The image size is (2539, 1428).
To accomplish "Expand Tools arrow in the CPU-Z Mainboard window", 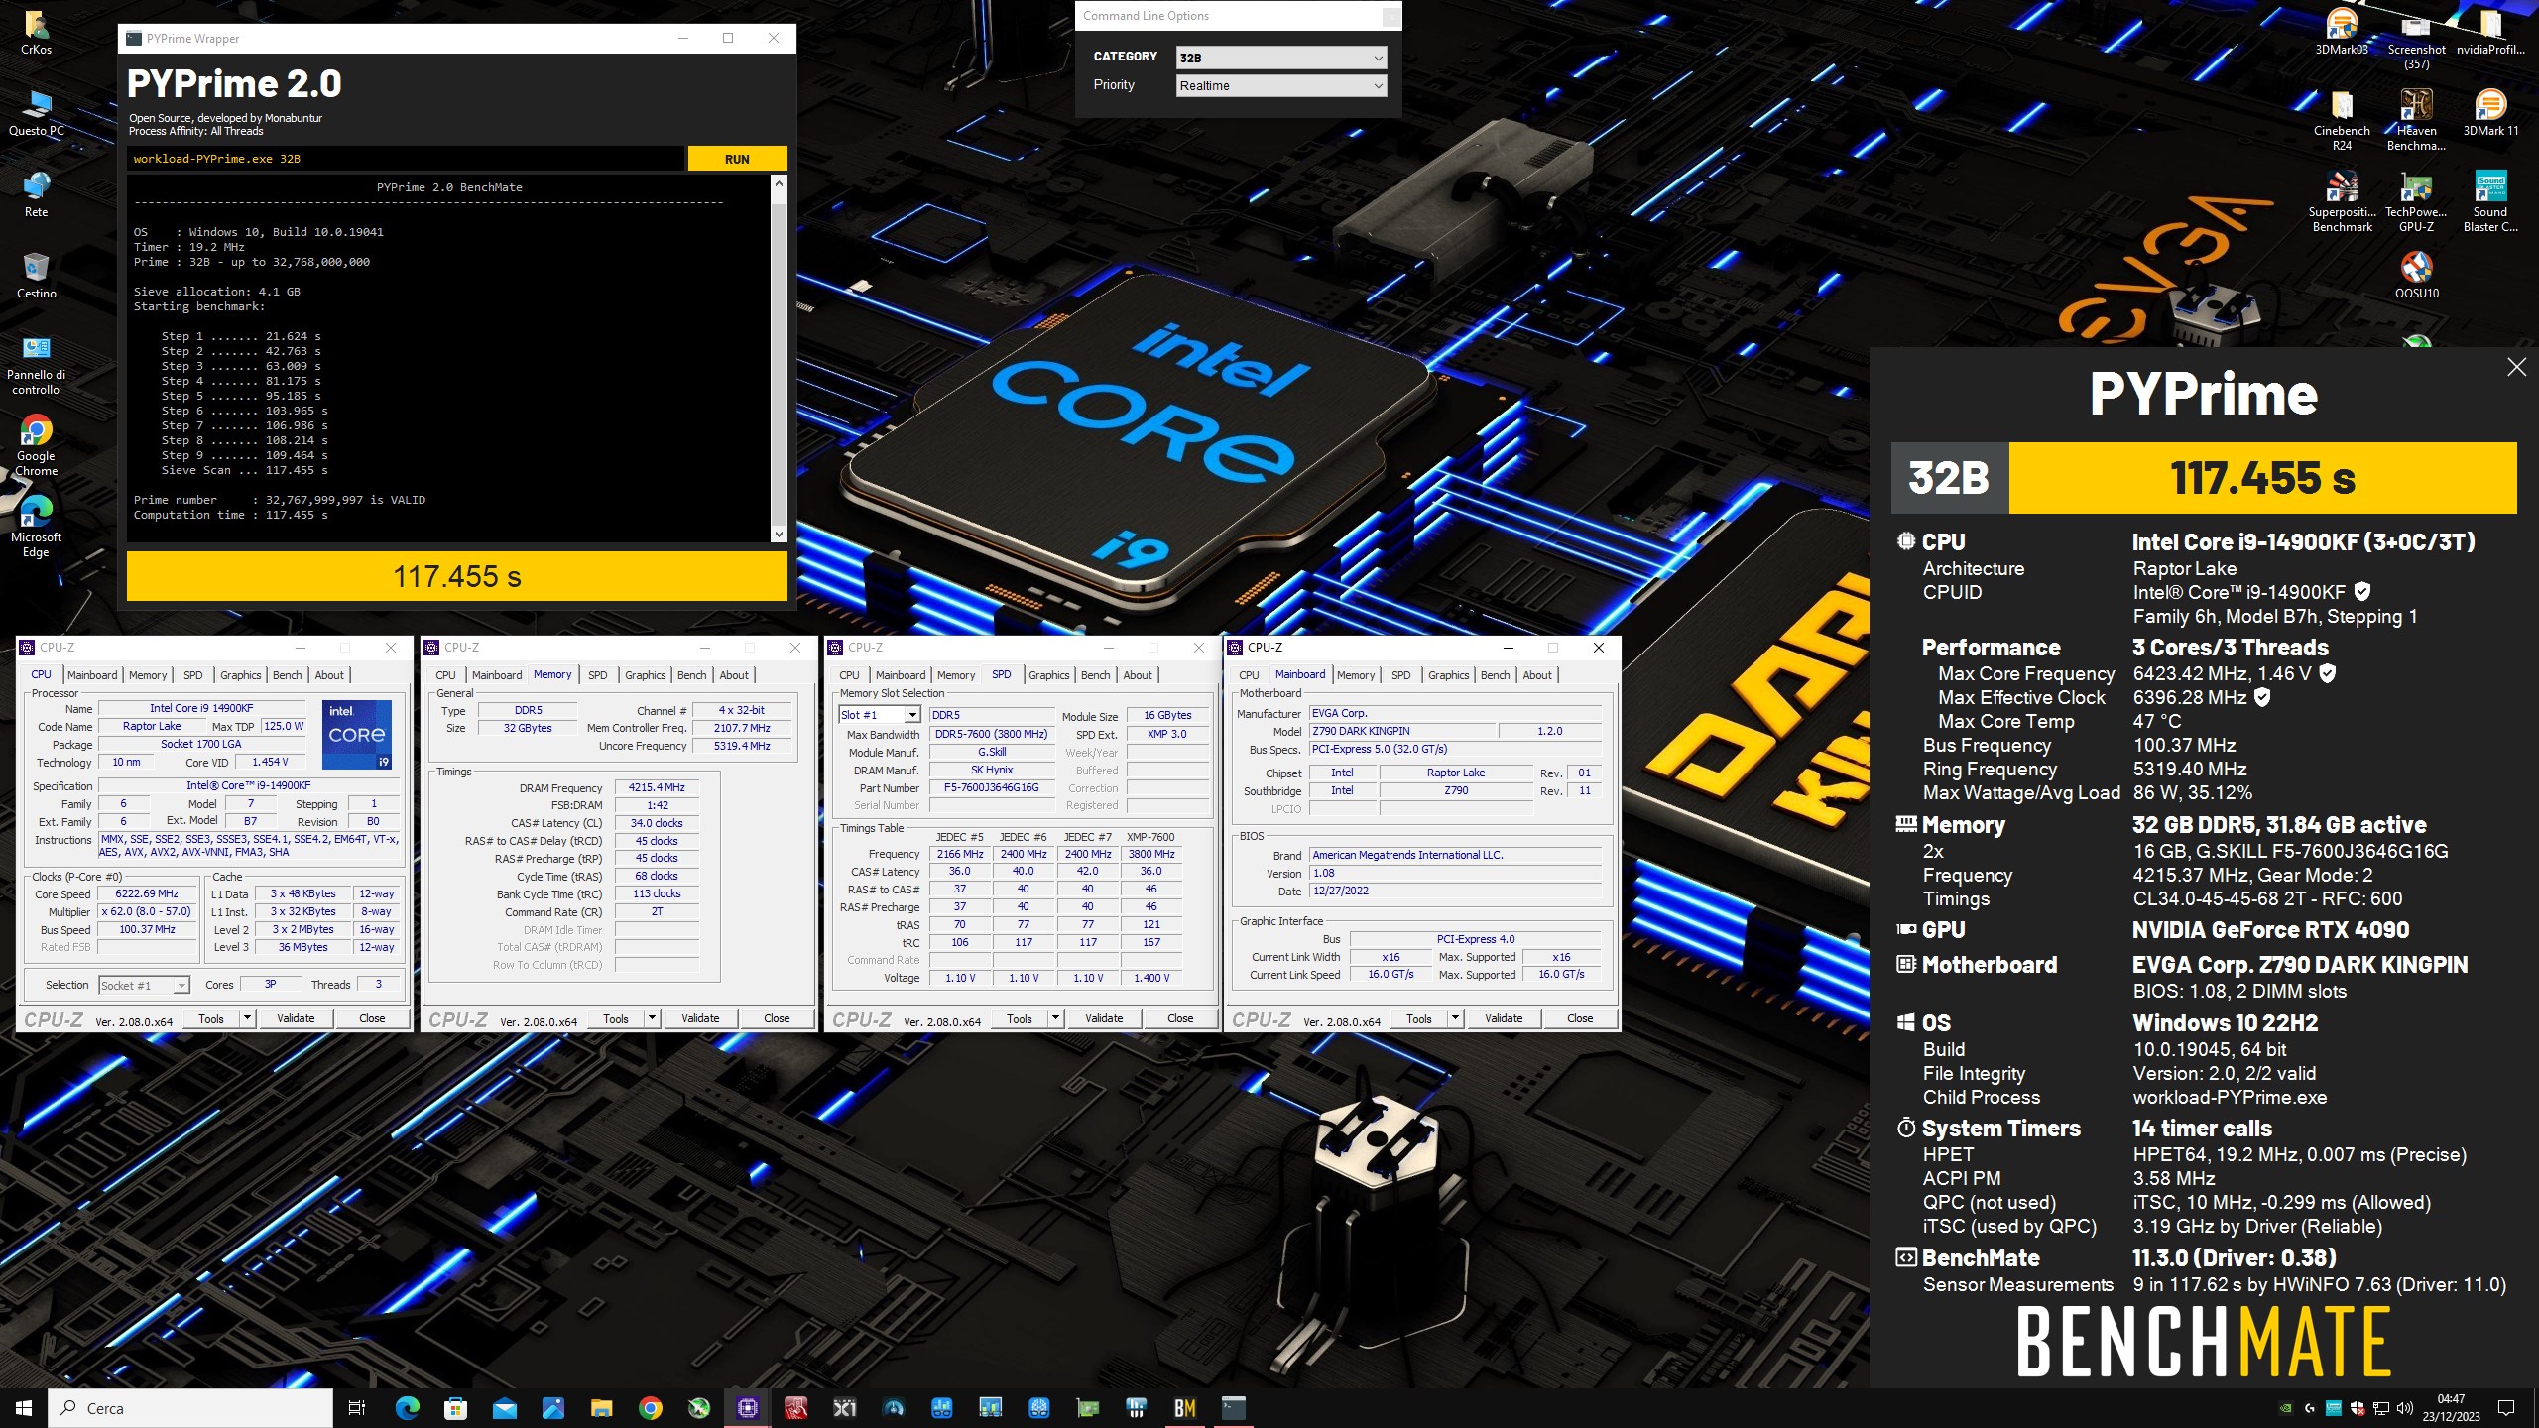I will (x=1455, y=1018).
